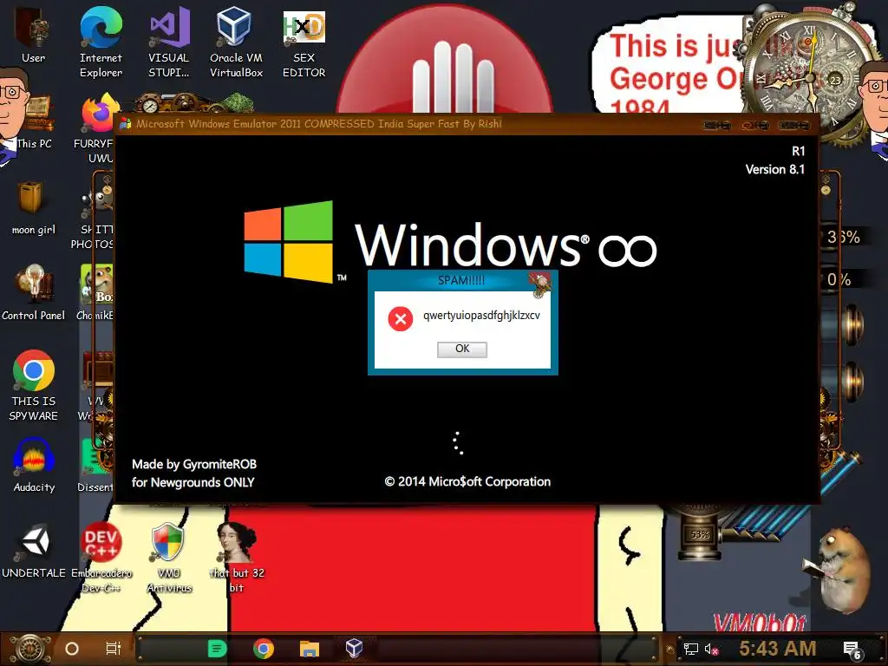Switch to VirtualBox on the taskbar
Image resolution: width=888 pixels, height=666 pixels.
[x=354, y=648]
